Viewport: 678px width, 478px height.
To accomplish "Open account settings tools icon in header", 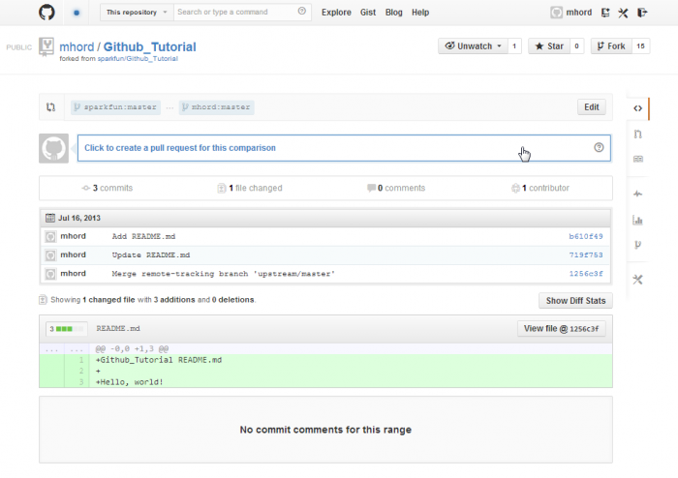I will (623, 13).
